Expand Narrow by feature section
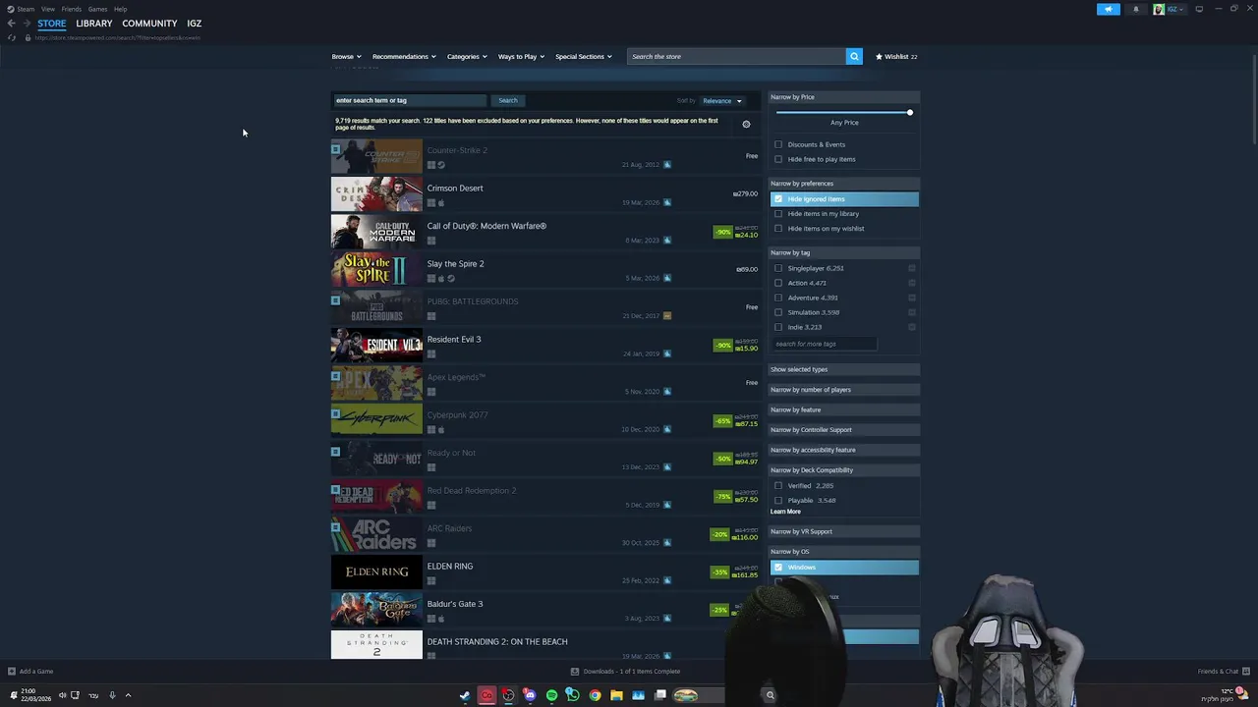The width and height of the screenshot is (1258, 707). click(x=844, y=409)
